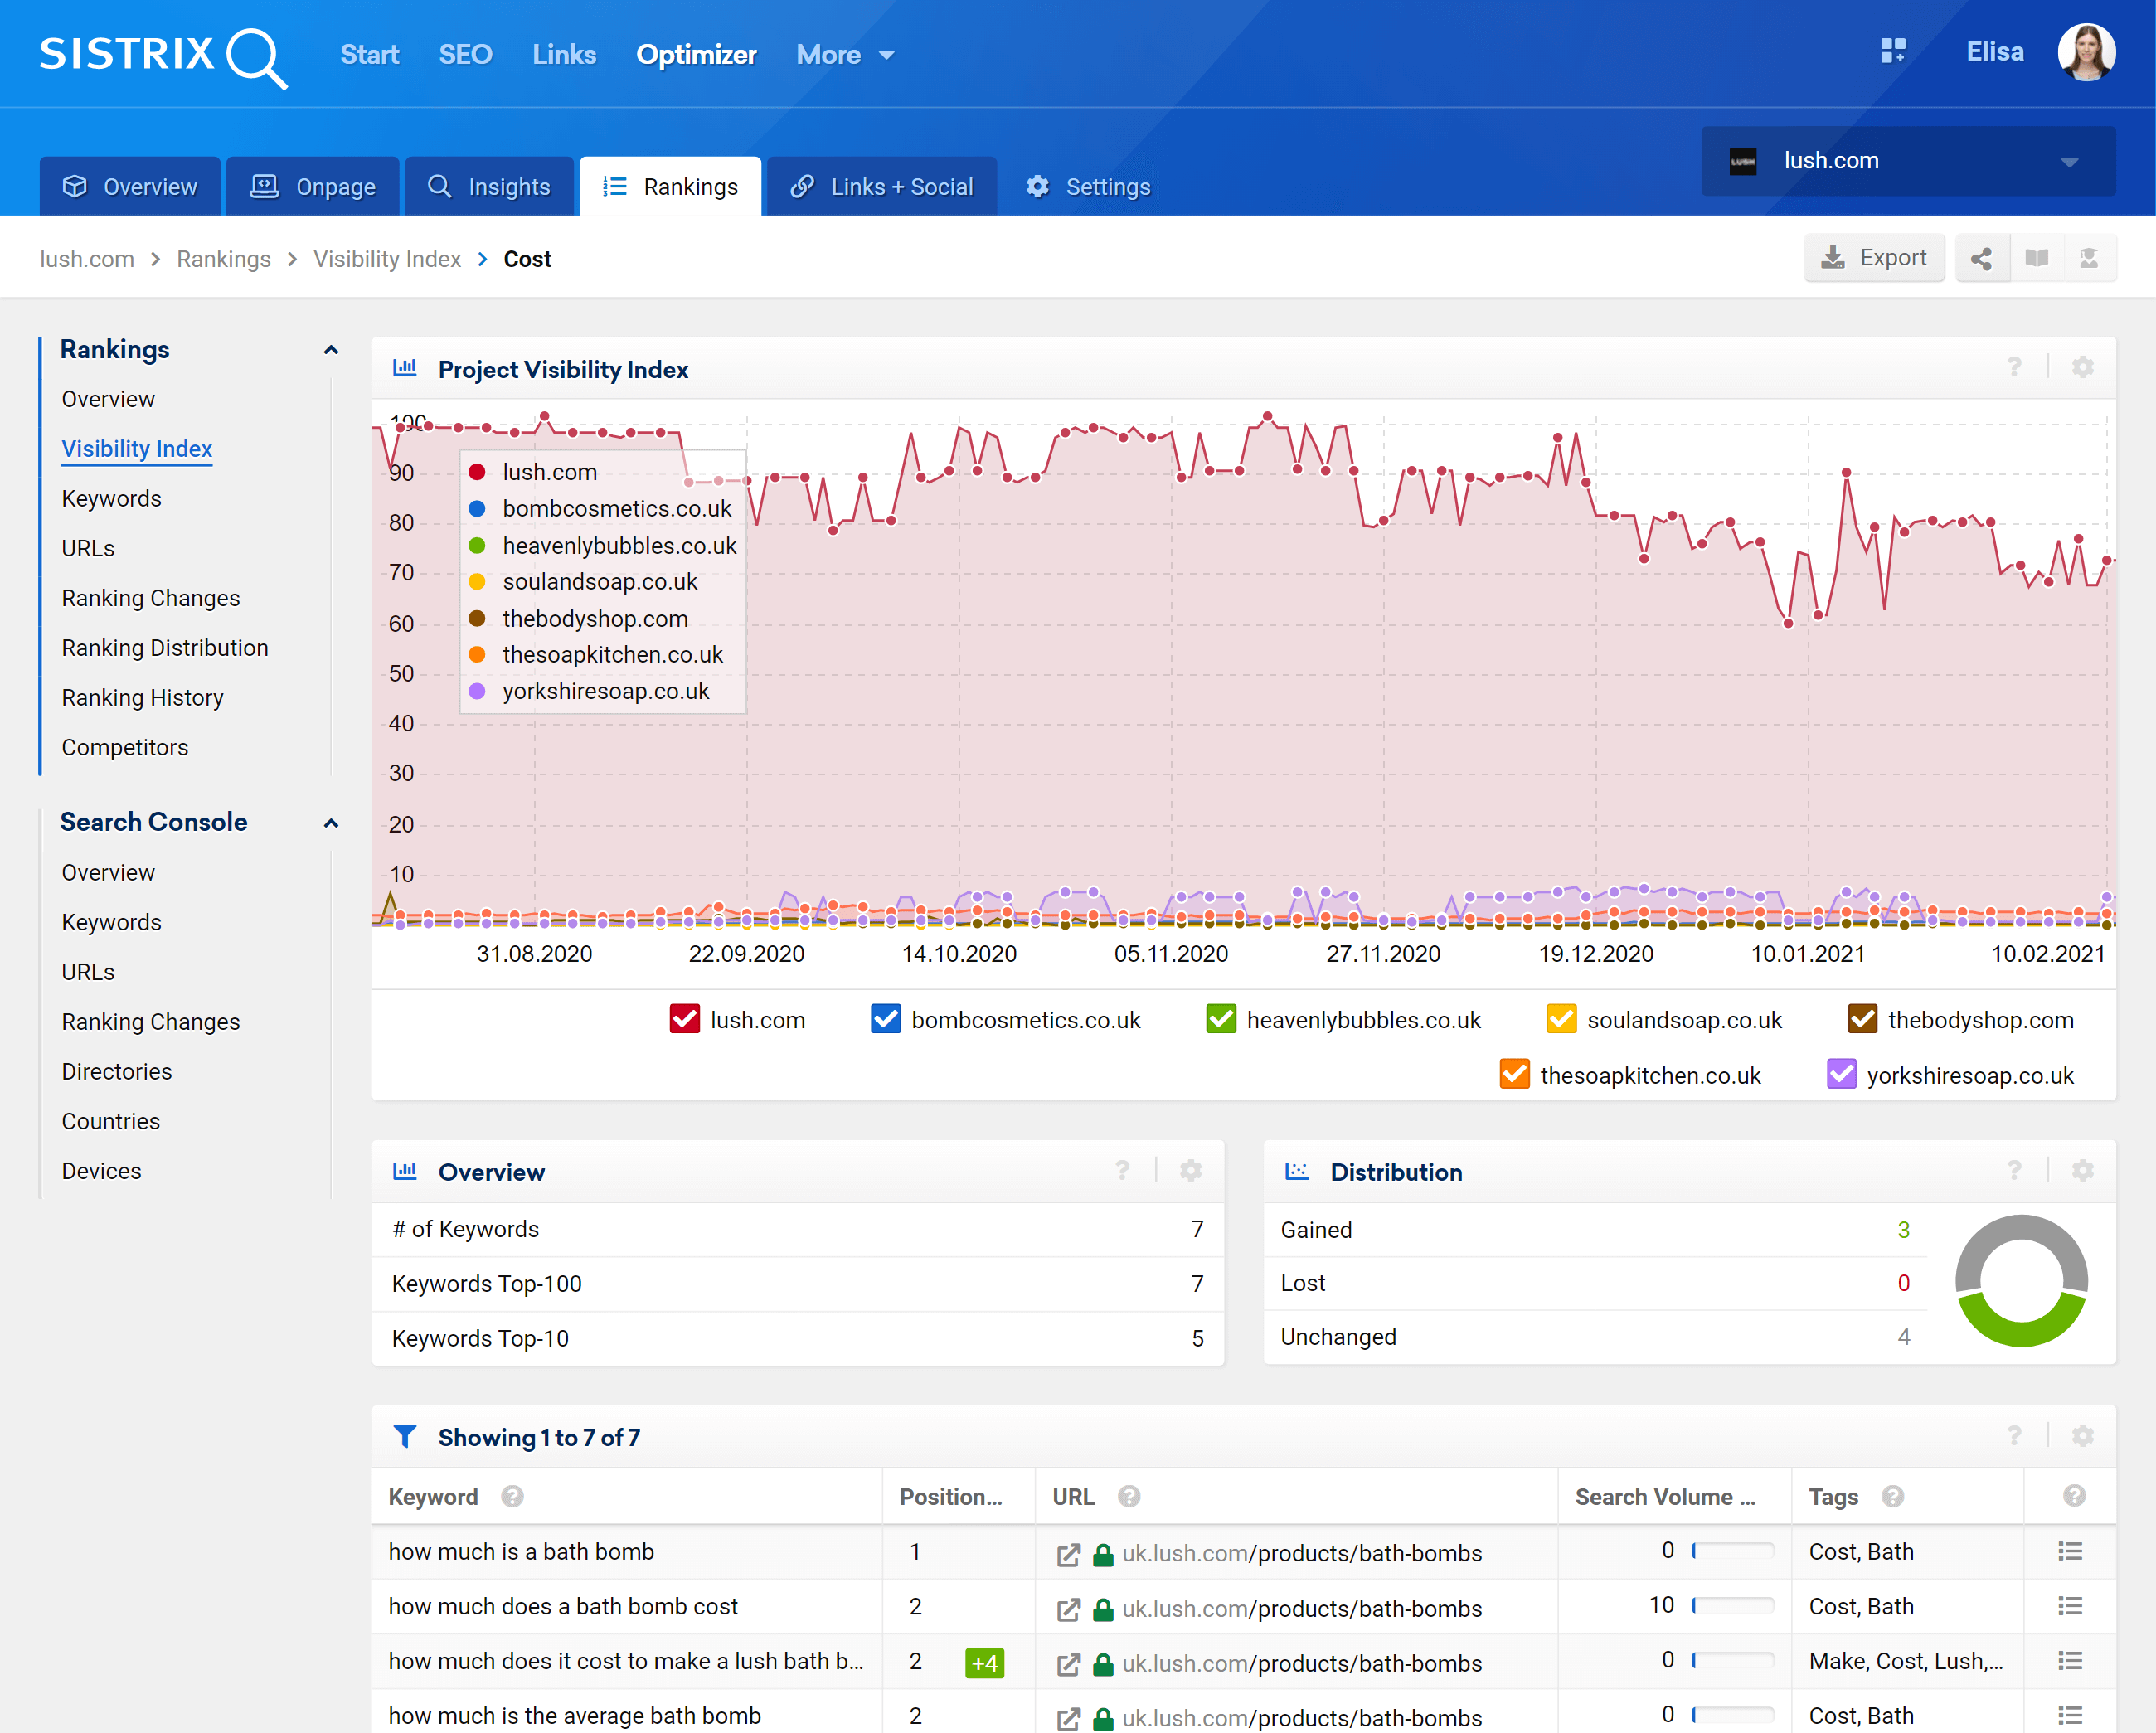Open Competitors in the sidebar

tap(125, 747)
